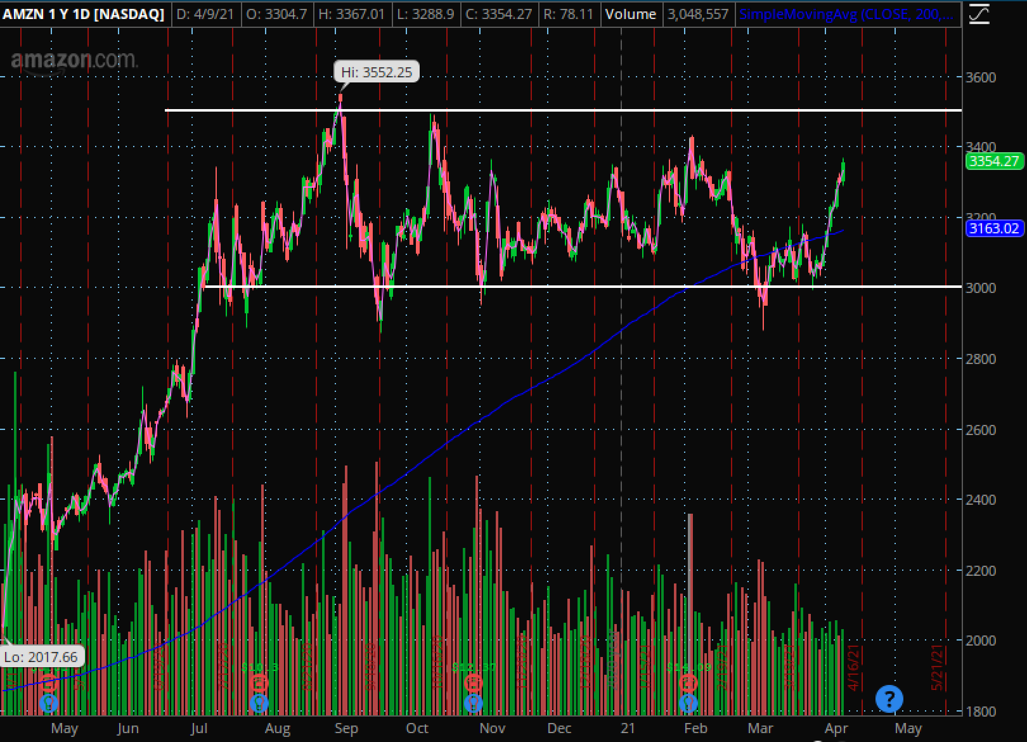Screen dimensions: 1027x742
Task: Click the green 3354.27 last price tag
Action: [x=994, y=161]
